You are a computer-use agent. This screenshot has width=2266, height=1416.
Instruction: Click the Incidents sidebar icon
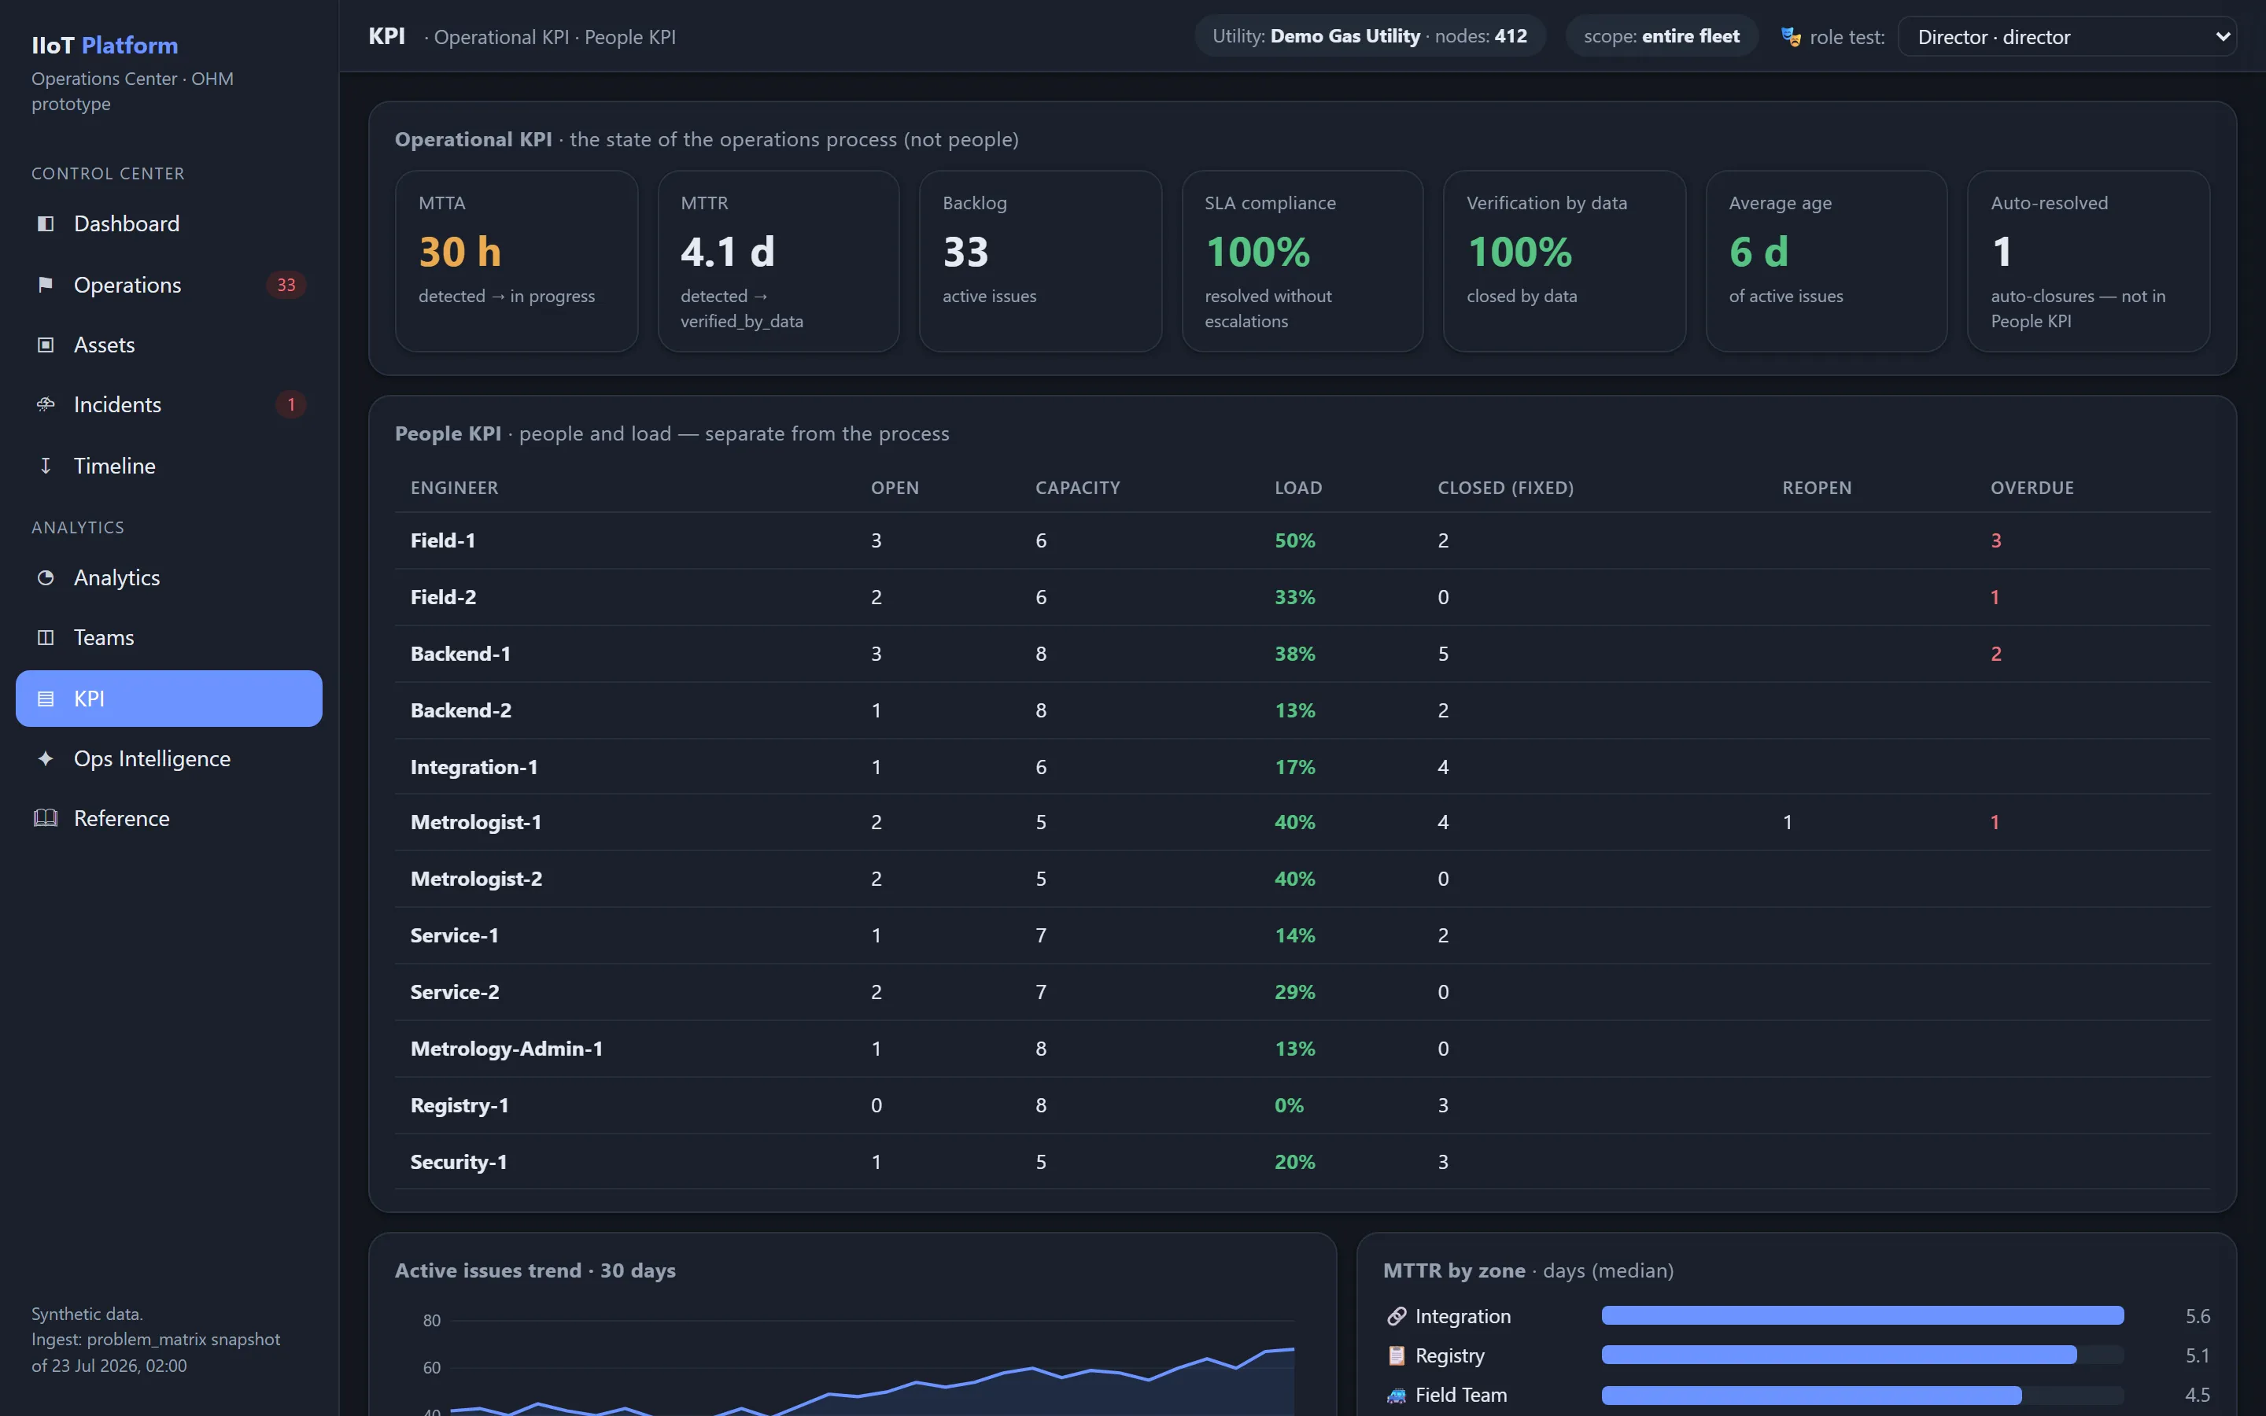45,404
